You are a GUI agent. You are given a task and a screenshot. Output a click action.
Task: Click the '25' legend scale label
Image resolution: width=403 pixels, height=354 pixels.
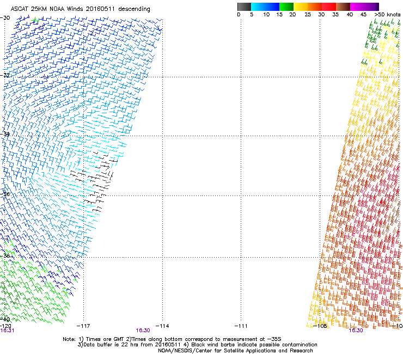(x=308, y=15)
